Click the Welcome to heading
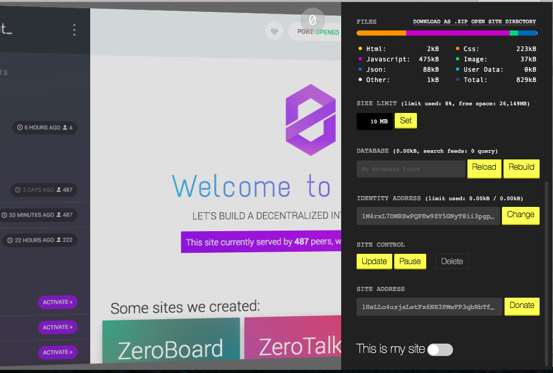 pos(251,186)
